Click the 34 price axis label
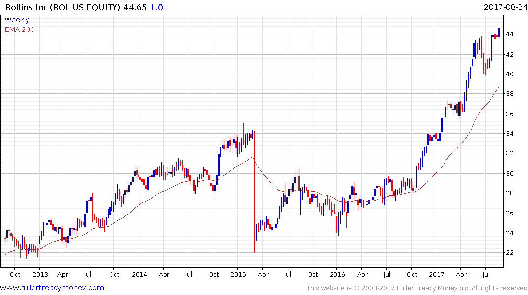This screenshot has width=528, height=295. 509,134
